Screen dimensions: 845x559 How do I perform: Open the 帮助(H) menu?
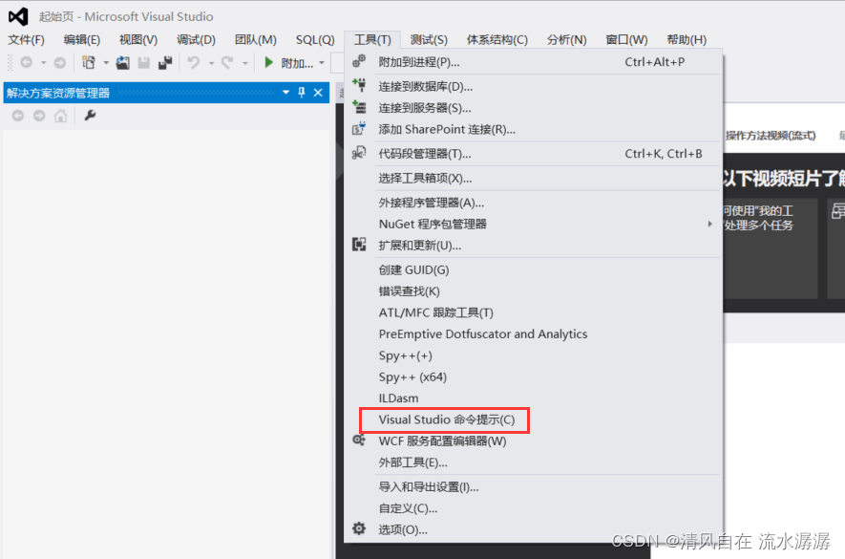[x=687, y=40]
